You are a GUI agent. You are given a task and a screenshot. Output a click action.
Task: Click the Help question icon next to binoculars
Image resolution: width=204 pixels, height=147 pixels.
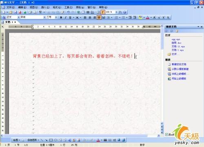click(x=125, y=12)
